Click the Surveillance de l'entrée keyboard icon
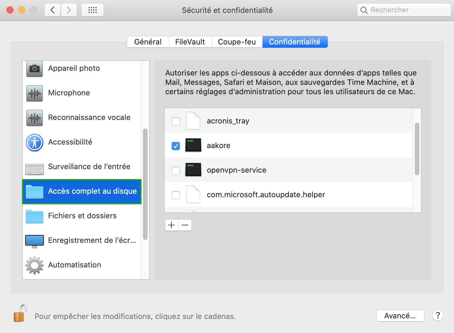The width and height of the screenshot is (454, 333). 35,169
